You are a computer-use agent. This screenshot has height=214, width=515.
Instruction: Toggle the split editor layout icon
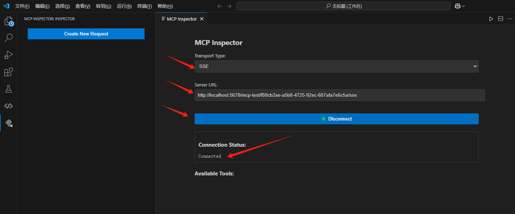pos(500,19)
